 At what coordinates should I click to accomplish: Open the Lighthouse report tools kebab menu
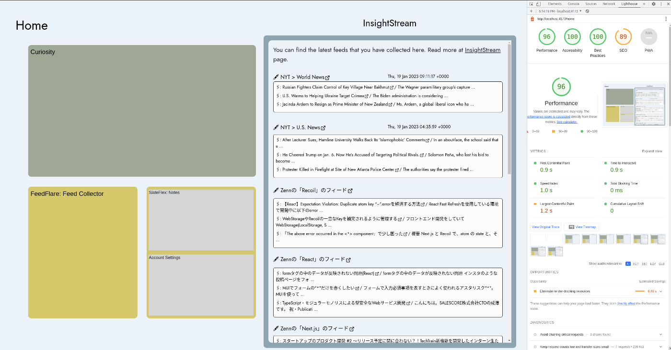[x=666, y=19]
